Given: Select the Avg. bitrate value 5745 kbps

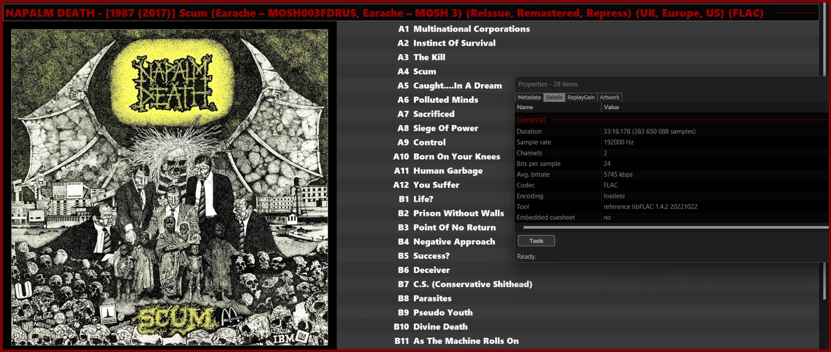Looking at the screenshot, I should [x=618, y=174].
